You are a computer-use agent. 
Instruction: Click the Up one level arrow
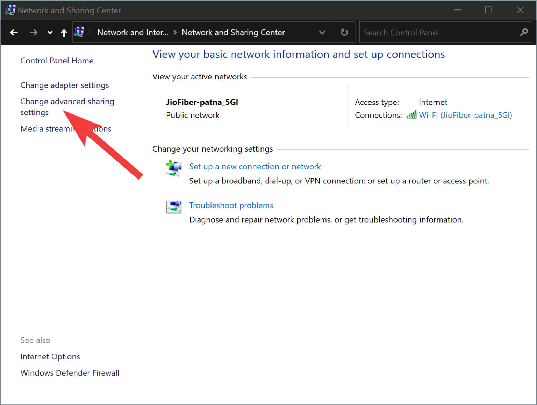(64, 32)
